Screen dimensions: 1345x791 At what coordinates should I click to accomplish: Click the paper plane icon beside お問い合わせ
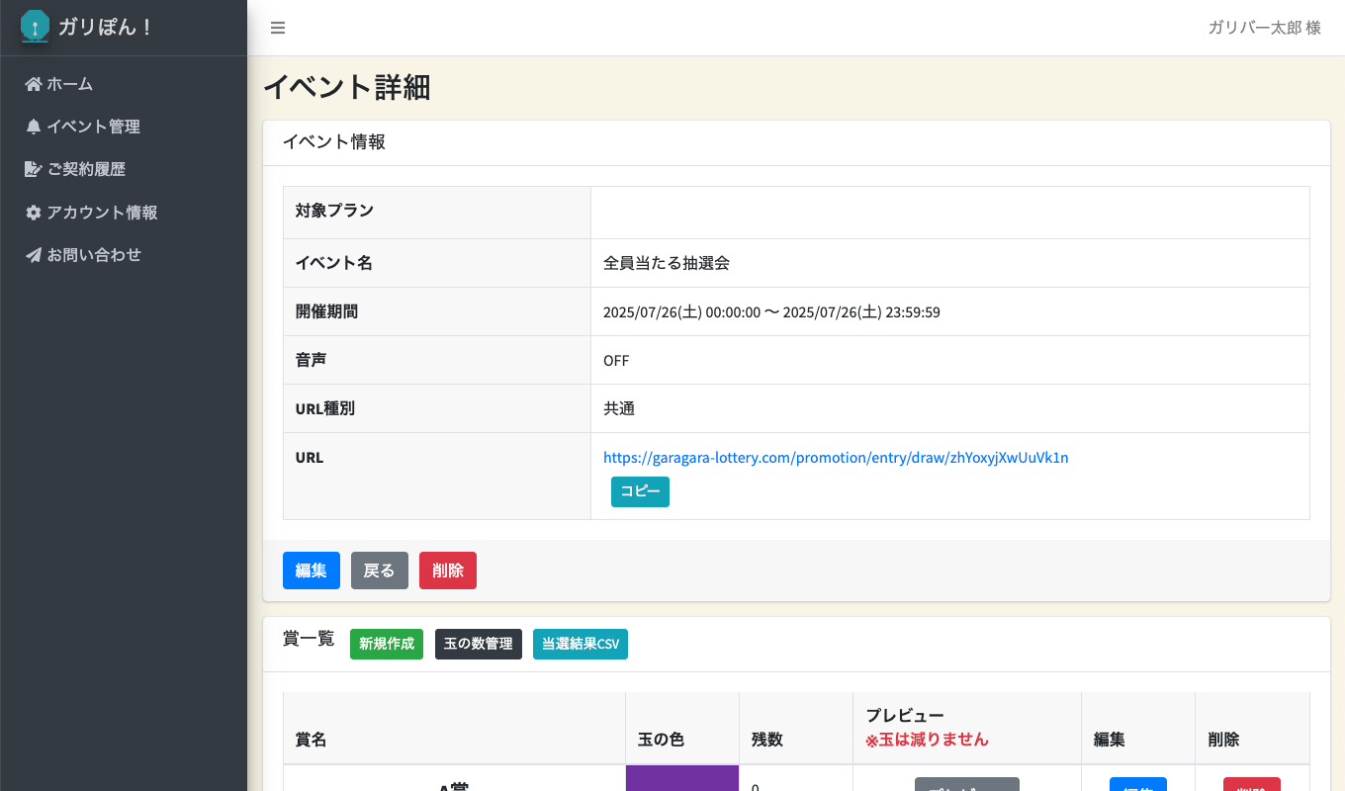coord(32,254)
